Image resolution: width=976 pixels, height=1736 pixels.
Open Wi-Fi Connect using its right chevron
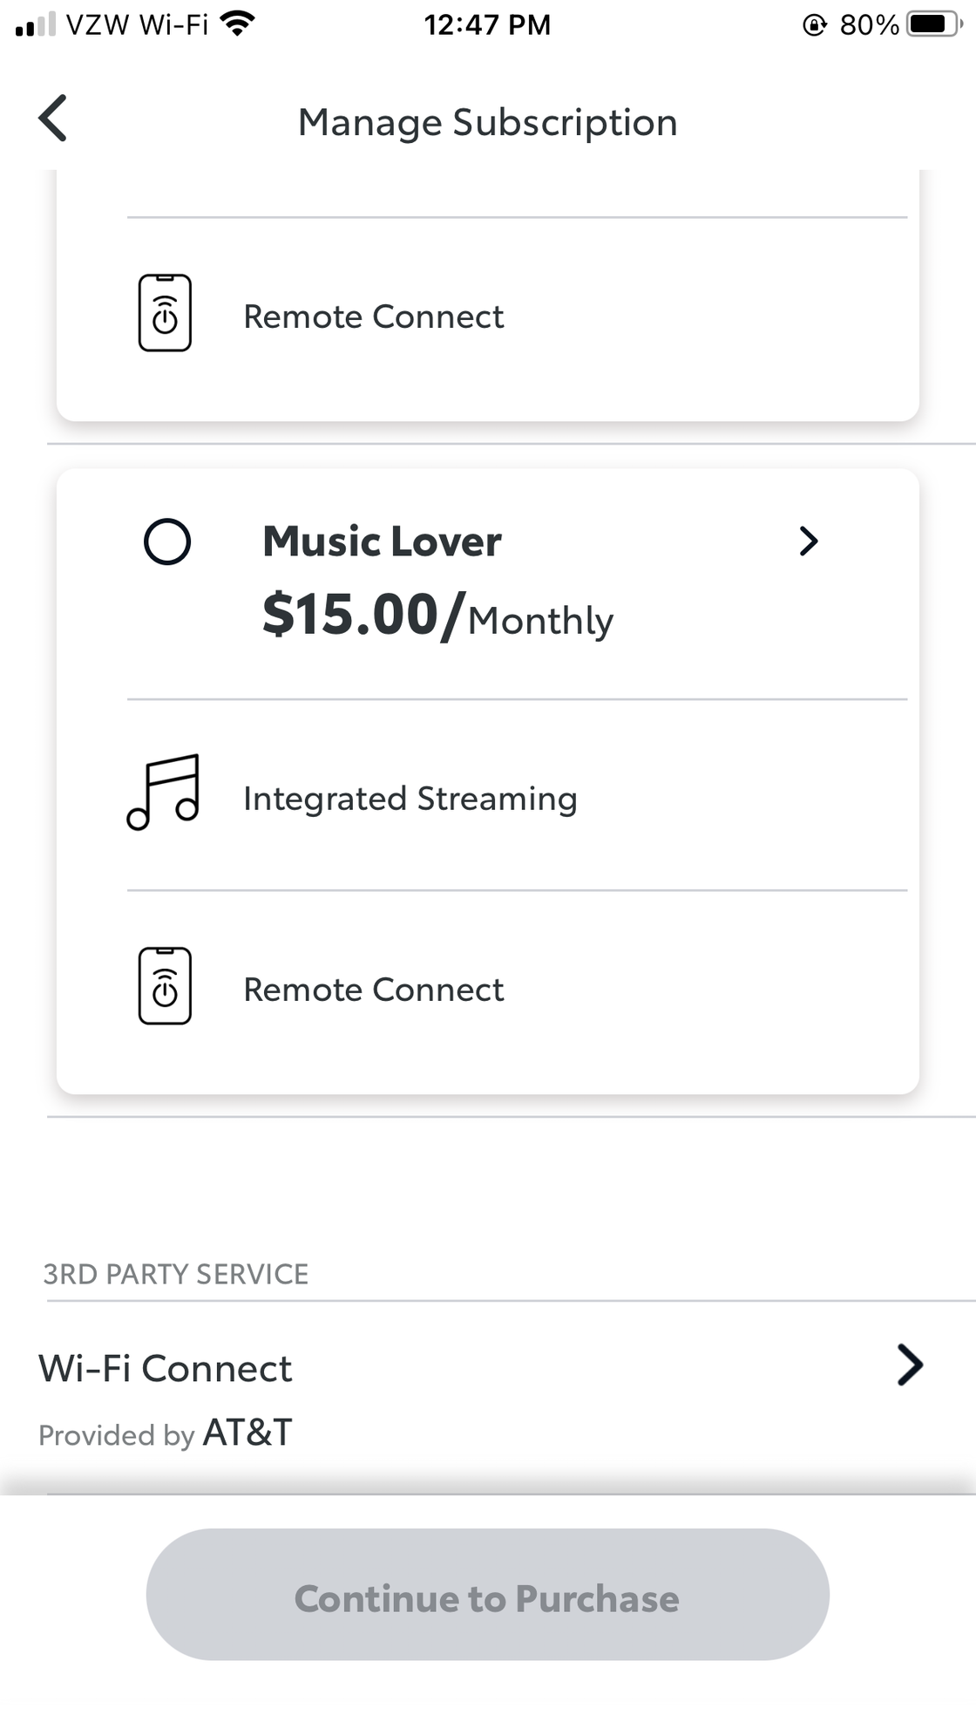[910, 1365]
